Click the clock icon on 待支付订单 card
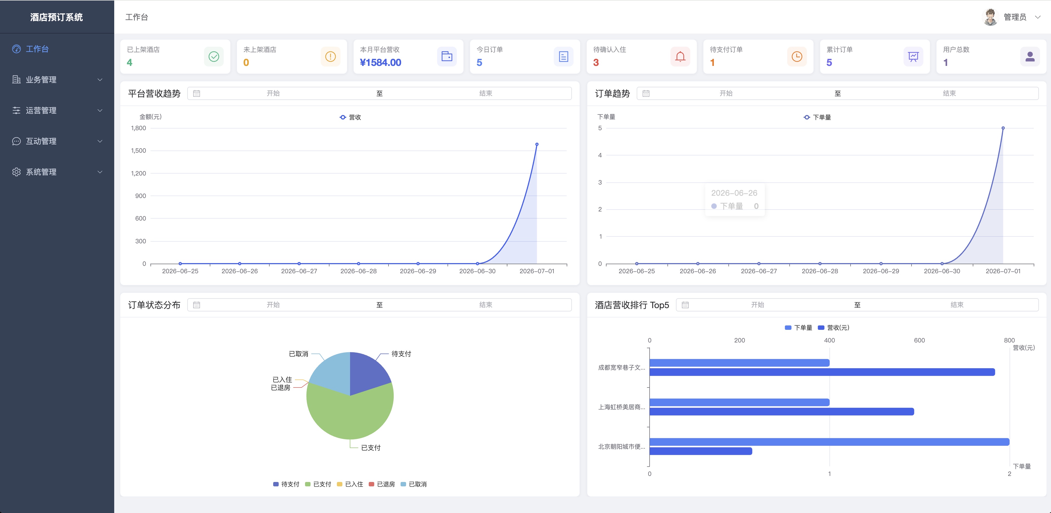 (x=797, y=57)
